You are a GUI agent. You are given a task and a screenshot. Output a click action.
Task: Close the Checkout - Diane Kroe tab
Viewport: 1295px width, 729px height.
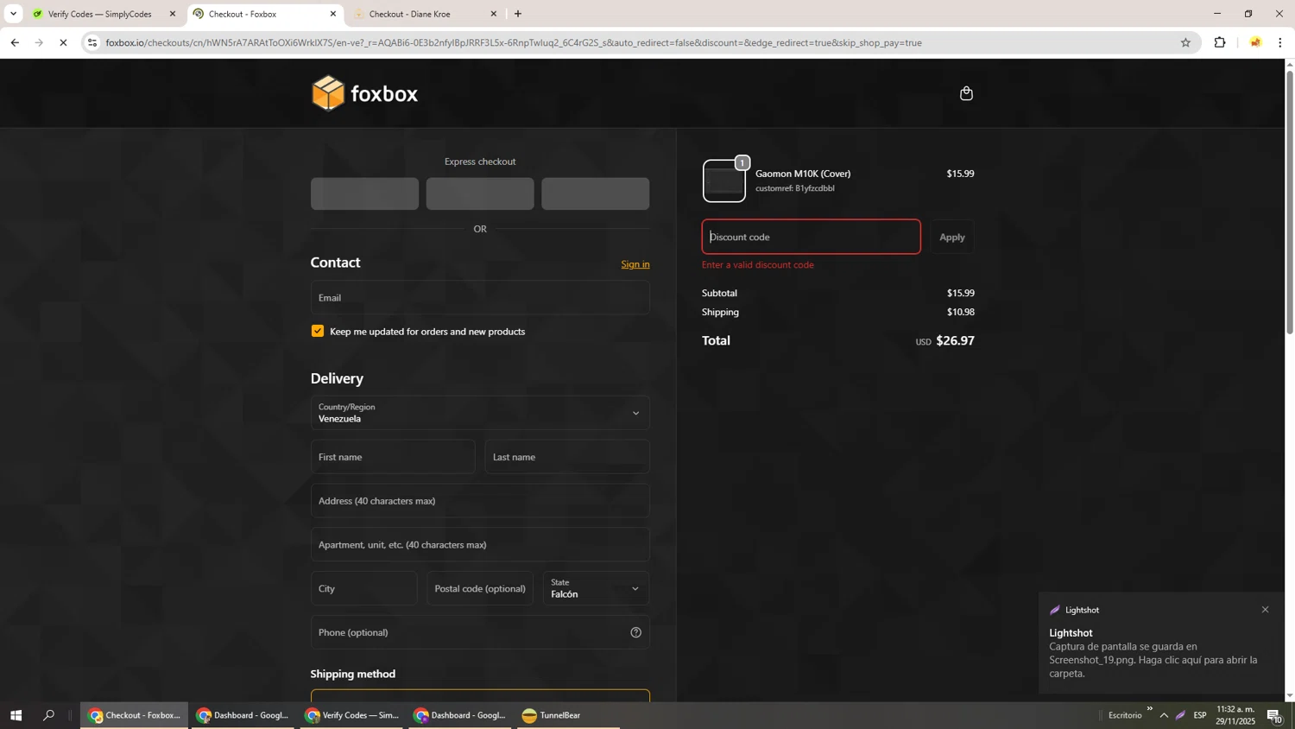pyautogui.click(x=494, y=14)
